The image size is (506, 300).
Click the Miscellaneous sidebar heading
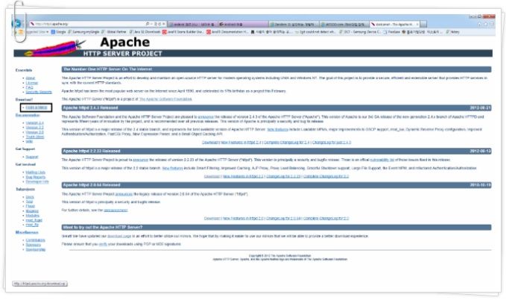pyautogui.click(x=27, y=232)
